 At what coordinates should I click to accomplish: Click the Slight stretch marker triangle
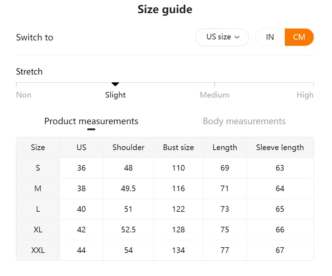pos(115,84)
